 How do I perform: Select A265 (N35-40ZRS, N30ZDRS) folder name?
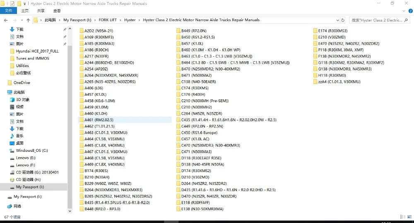pyautogui.click(x=110, y=82)
